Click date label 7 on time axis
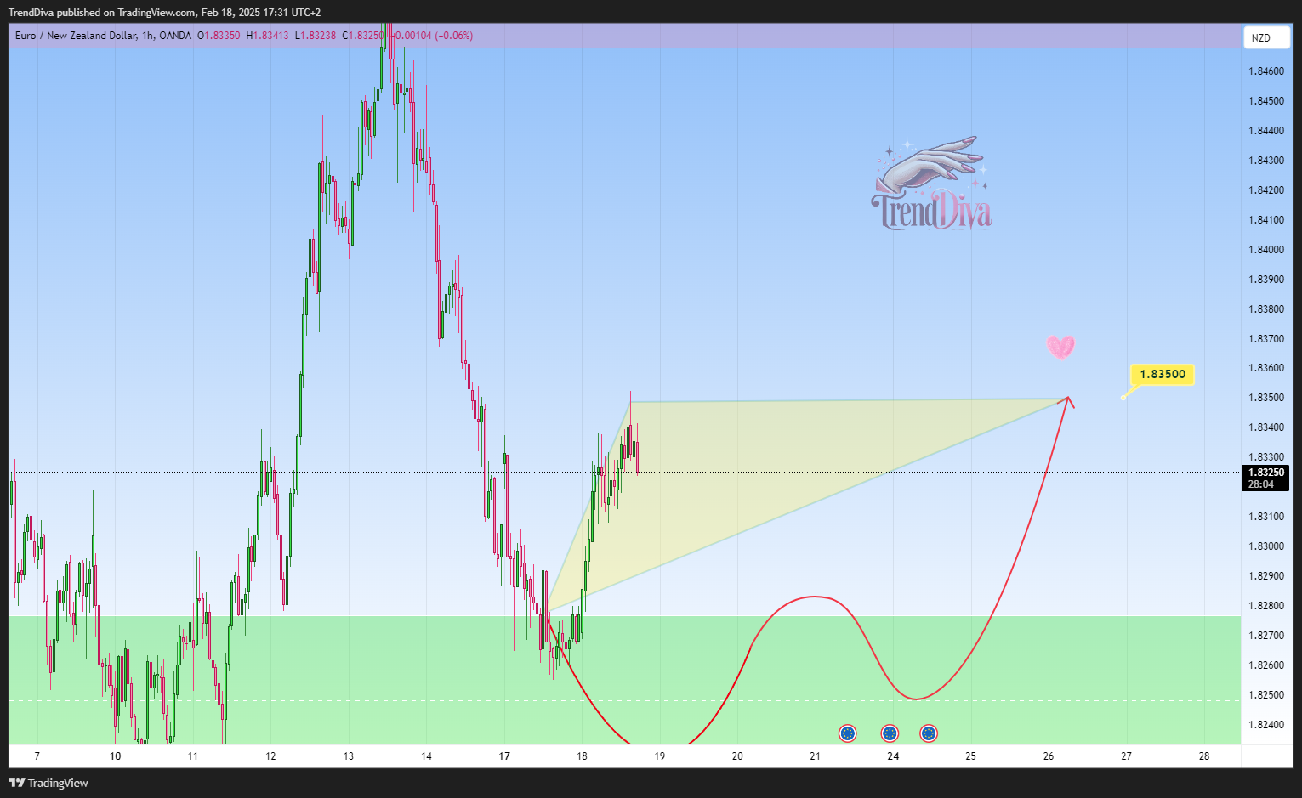The width and height of the screenshot is (1302, 798). coord(37,756)
